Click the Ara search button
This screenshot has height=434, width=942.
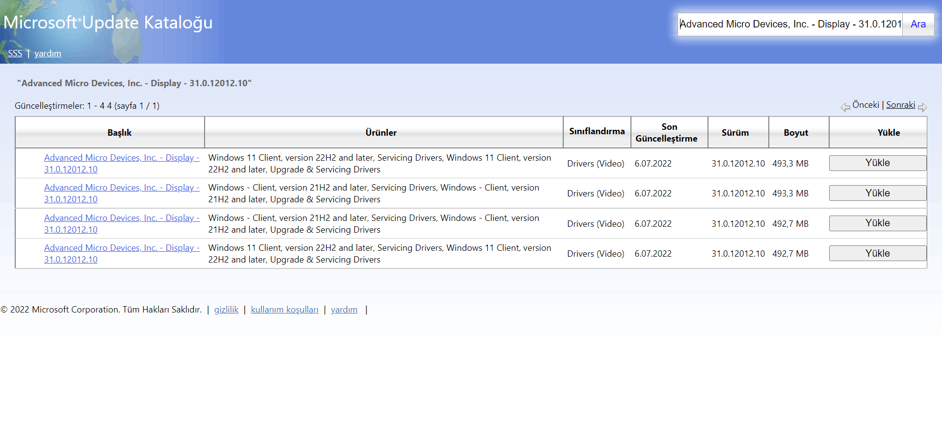[918, 24]
